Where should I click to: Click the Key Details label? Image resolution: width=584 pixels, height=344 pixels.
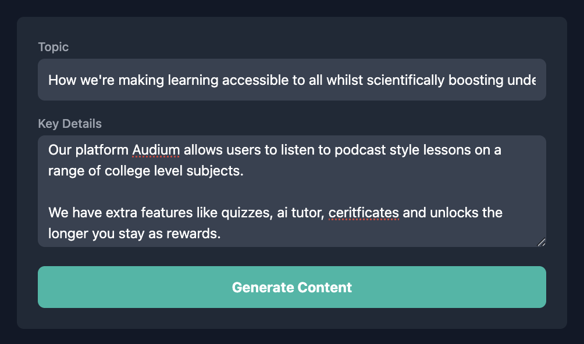point(70,124)
